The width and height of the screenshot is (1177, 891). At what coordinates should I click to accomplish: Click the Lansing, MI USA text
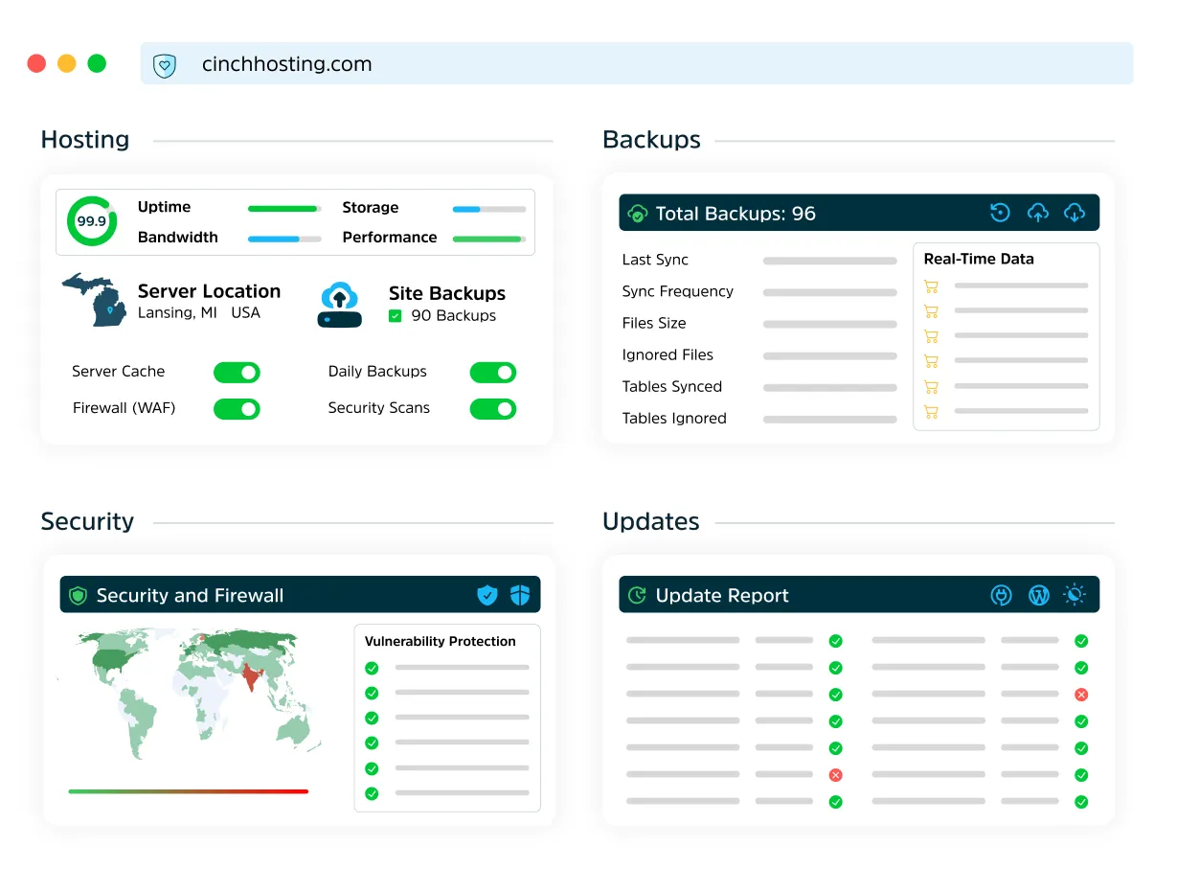(x=198, y=313)
